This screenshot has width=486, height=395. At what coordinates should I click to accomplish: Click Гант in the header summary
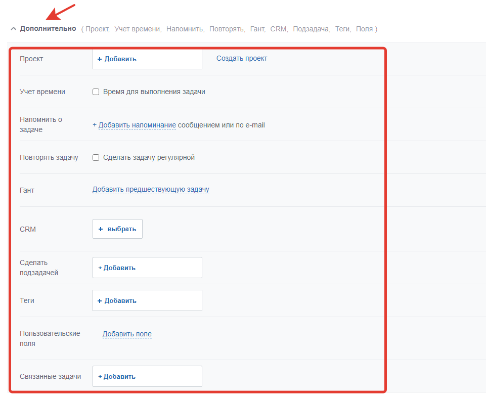tap(257, 29)
